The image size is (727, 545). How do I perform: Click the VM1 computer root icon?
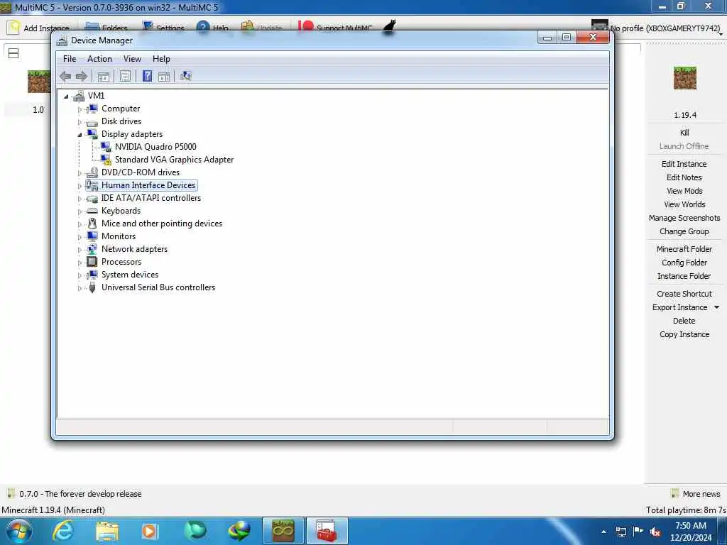(79, 96)
